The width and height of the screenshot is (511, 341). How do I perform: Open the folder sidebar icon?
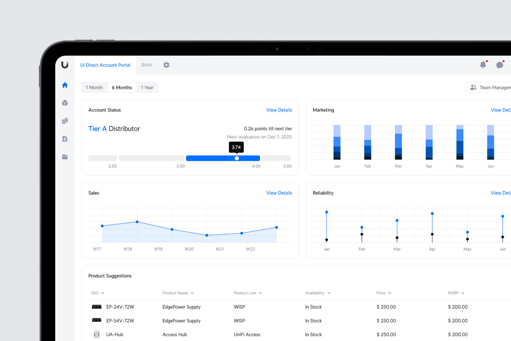tap(65, 157)
